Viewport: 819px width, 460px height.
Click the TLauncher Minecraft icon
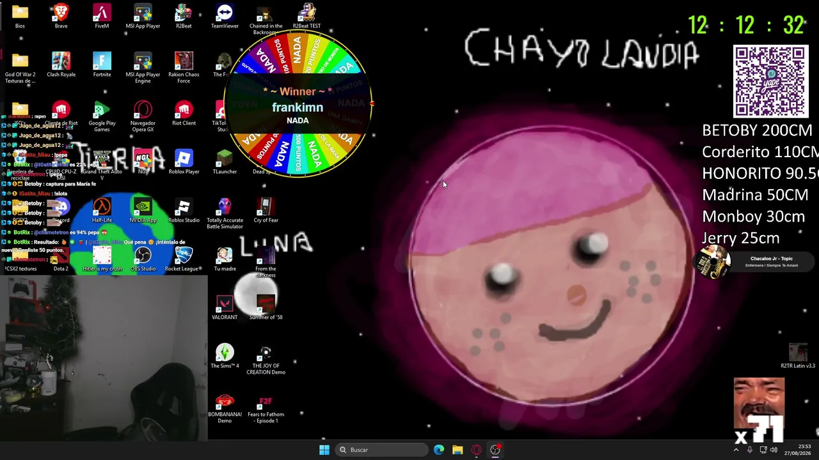point(225,162)
